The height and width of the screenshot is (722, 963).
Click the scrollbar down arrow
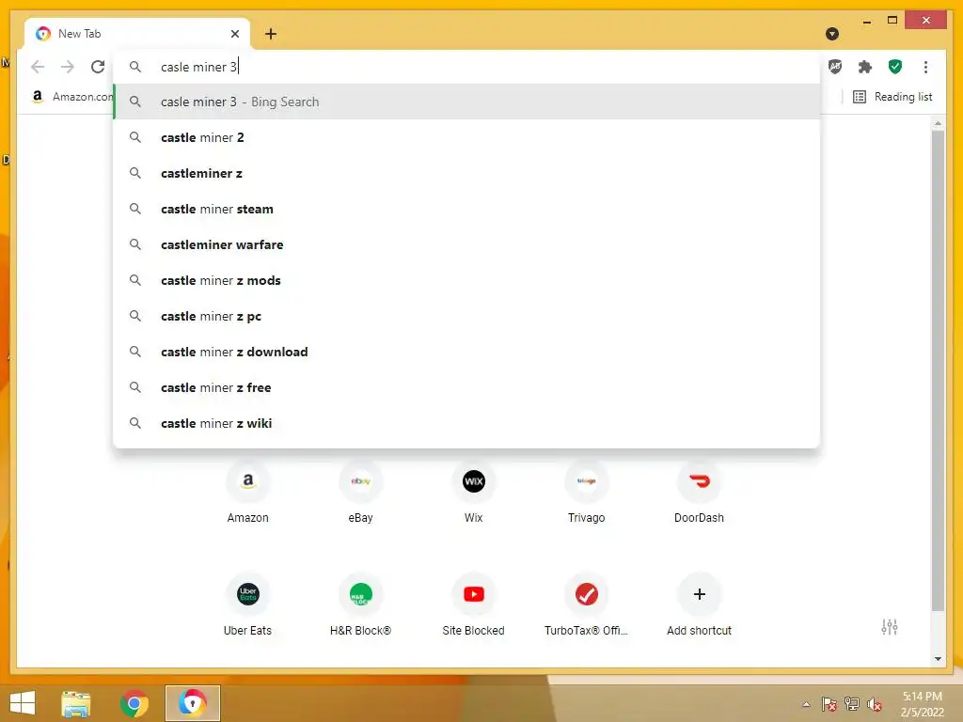pos(938,659)
